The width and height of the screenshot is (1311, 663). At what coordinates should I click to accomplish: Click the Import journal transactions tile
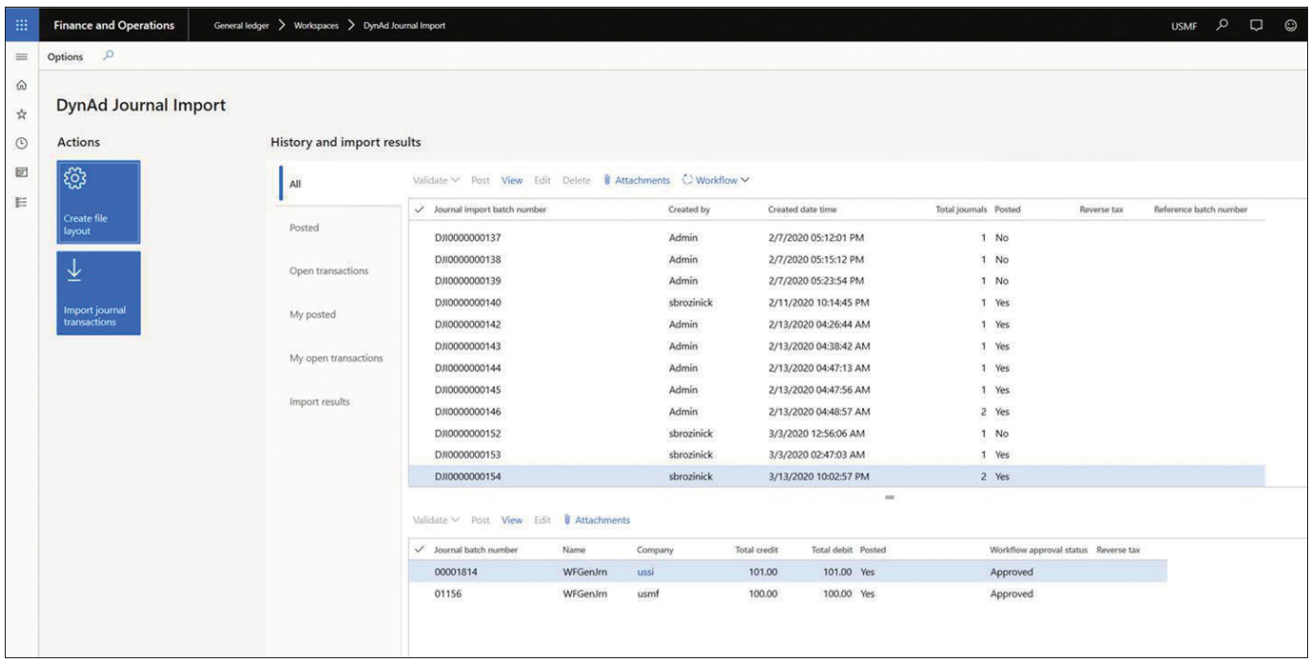pyautogui.click(x=98, y=292)
